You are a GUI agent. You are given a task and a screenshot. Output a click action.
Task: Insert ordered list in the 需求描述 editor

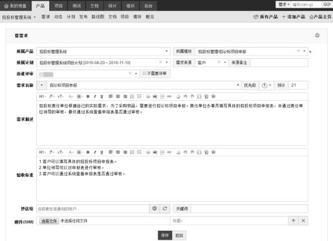click(x=132, y=96)
